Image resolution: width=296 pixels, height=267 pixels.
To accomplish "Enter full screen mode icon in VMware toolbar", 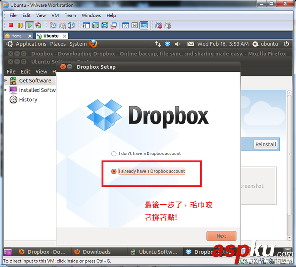I will coord(105,25).
